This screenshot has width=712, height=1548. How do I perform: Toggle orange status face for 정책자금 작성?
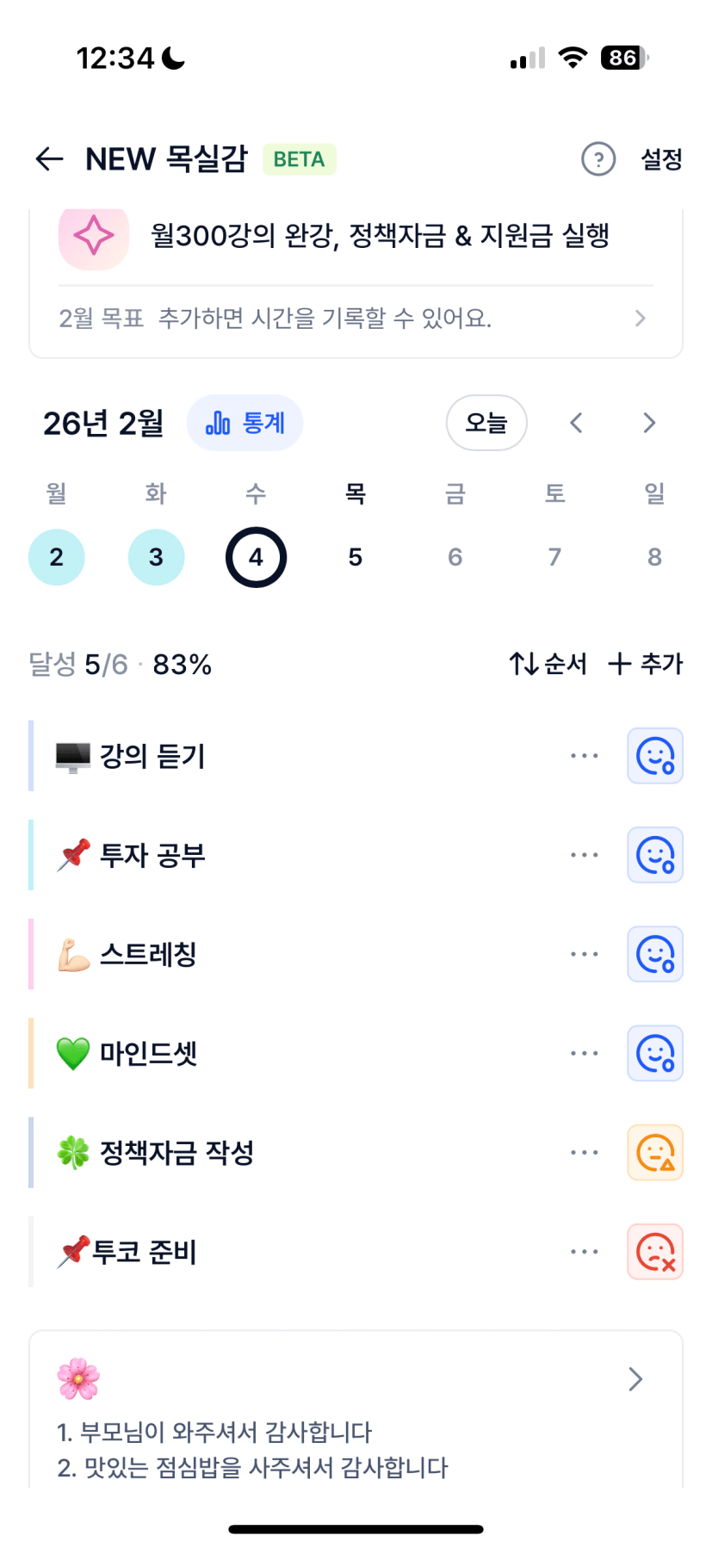(x=654, y=1152)
